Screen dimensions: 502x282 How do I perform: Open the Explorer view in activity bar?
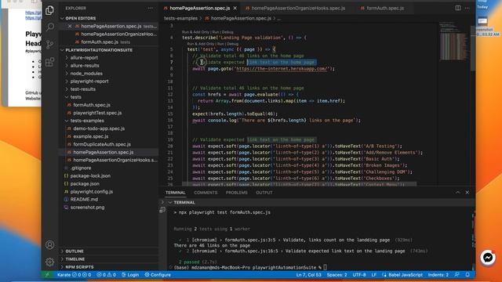tap(49, 10)
